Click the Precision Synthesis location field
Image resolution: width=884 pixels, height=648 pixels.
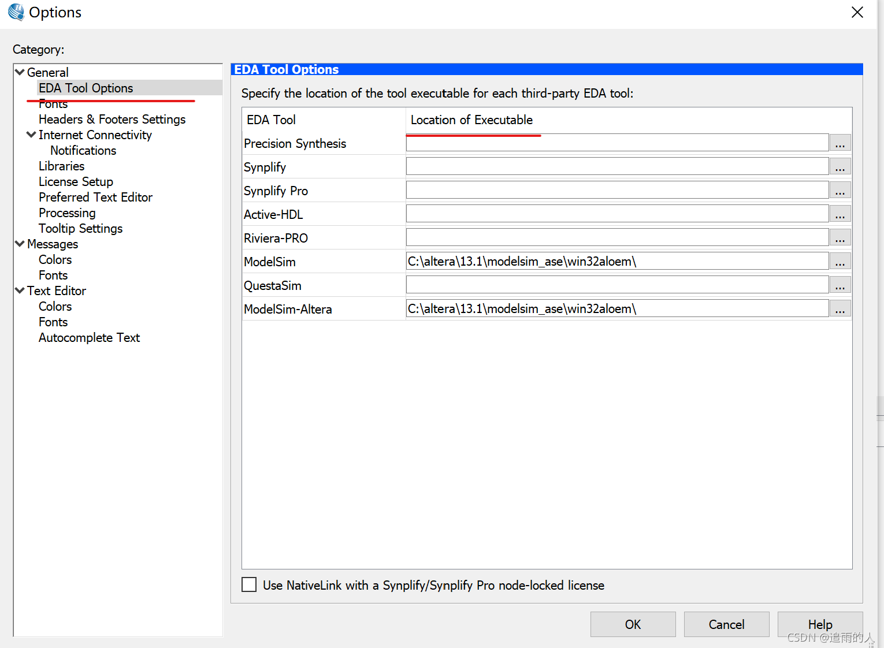[617, 143]
